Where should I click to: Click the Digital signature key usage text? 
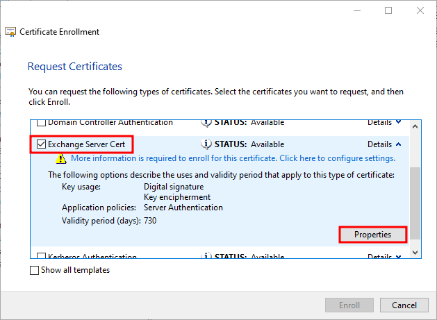(174, 187)
